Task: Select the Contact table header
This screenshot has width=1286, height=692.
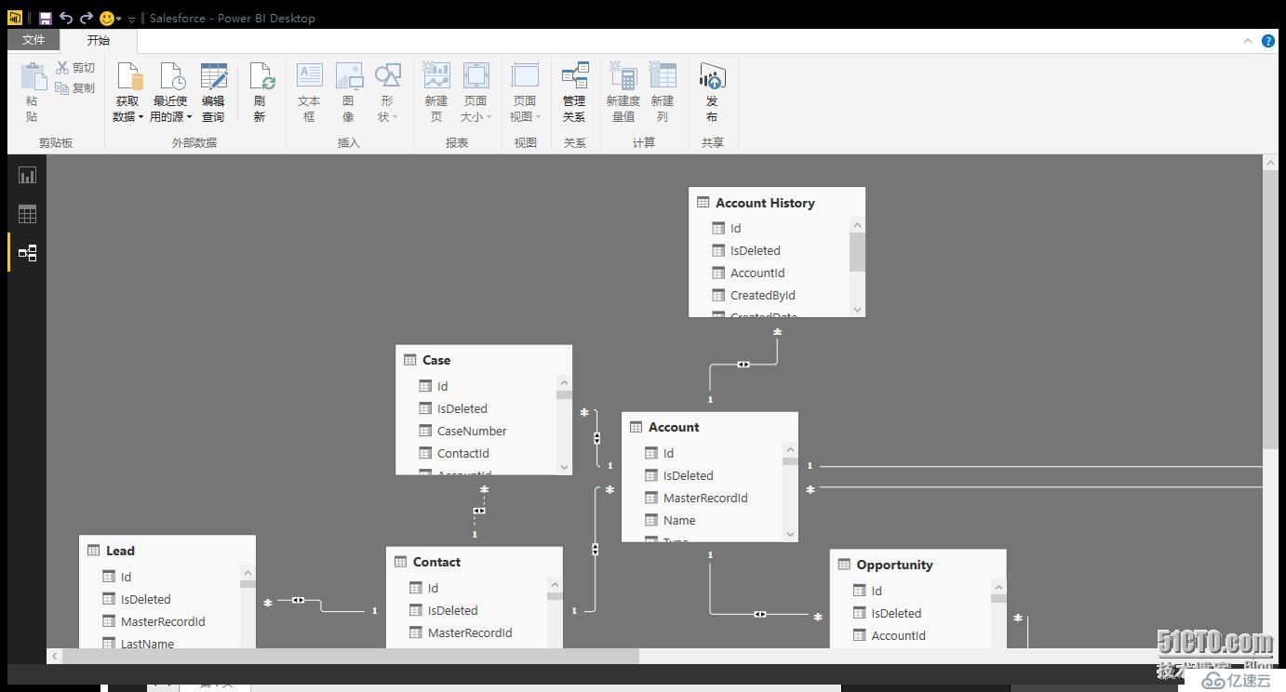Action: tap(475, 562)
